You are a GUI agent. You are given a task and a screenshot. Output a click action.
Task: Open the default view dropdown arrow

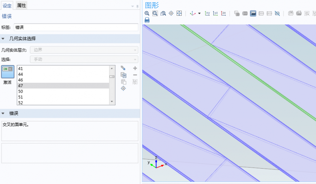[x=199, y=13]
